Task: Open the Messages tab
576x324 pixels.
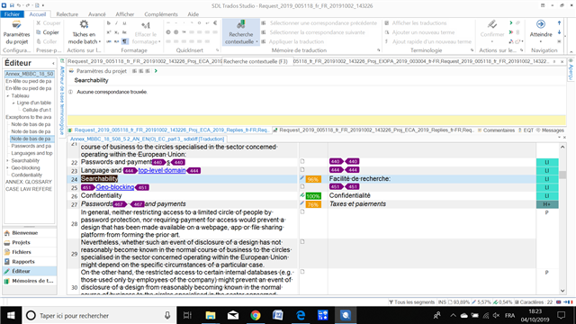Action: (x=550, y=130)
